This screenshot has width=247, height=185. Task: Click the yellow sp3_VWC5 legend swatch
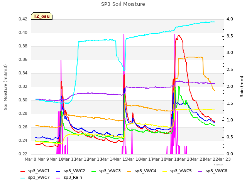point(165,172)
